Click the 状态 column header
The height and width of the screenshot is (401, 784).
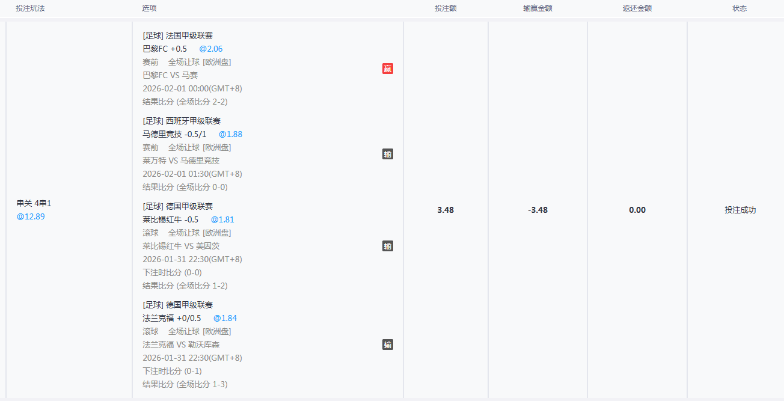point(740,8)
